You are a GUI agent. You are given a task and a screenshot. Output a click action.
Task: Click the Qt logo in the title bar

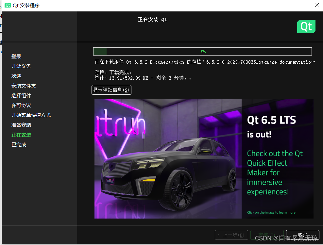(8, 5)
